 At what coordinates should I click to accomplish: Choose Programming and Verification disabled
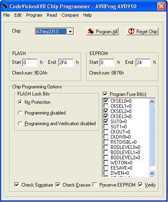point(20,124)
